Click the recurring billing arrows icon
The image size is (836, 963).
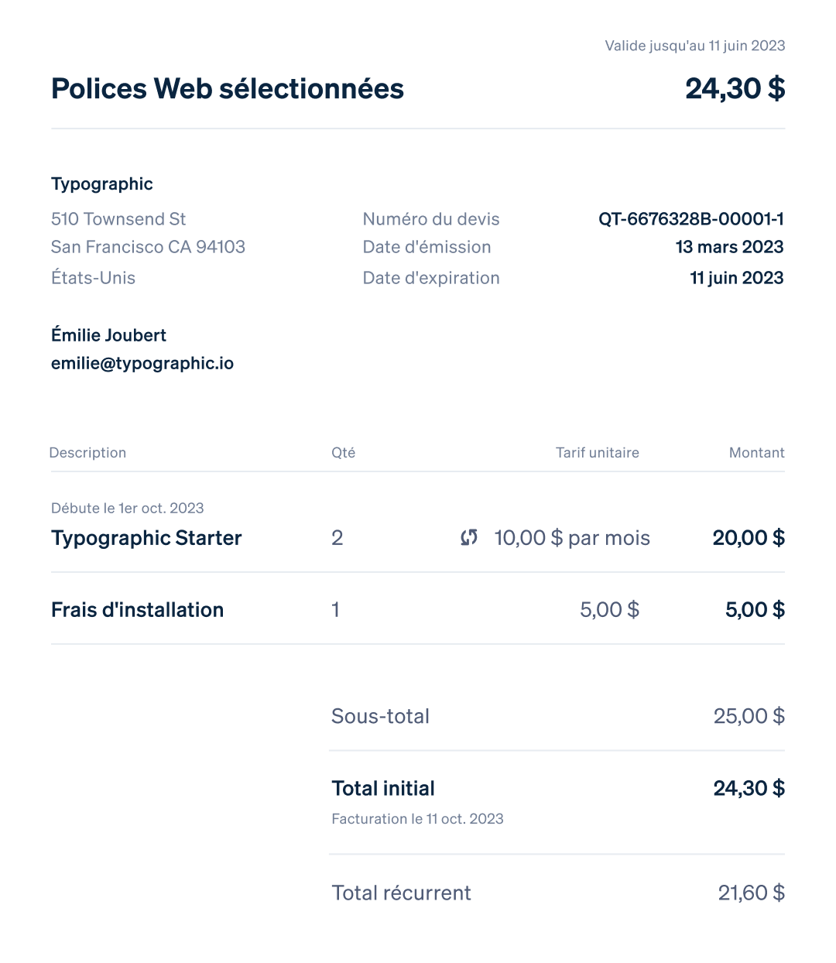(x=469, y=537)
